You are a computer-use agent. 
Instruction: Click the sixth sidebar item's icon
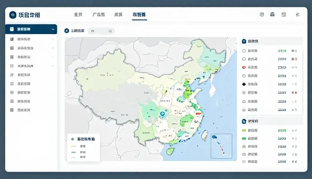12,75
